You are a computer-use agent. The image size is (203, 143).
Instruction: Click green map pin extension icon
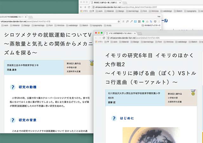coord(143,21)
